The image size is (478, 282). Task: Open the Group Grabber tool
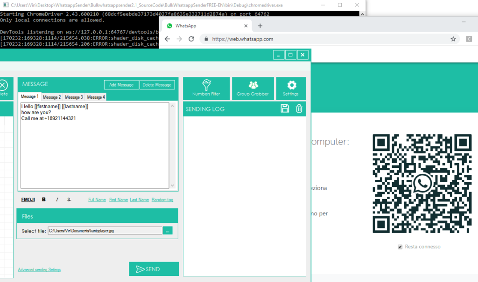pyautogui.click(x=253, y=88)
